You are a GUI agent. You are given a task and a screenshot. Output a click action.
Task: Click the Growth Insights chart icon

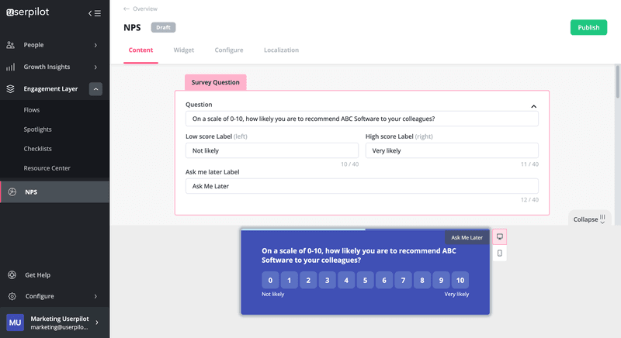11,67
